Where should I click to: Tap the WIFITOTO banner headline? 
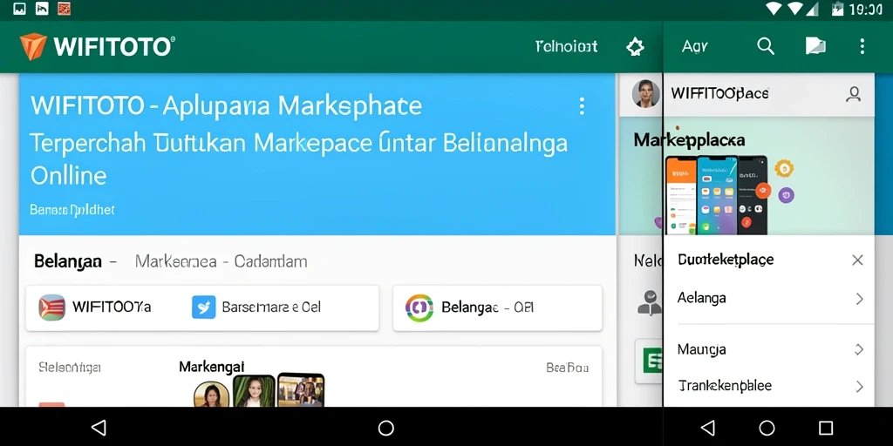(226, 105)
